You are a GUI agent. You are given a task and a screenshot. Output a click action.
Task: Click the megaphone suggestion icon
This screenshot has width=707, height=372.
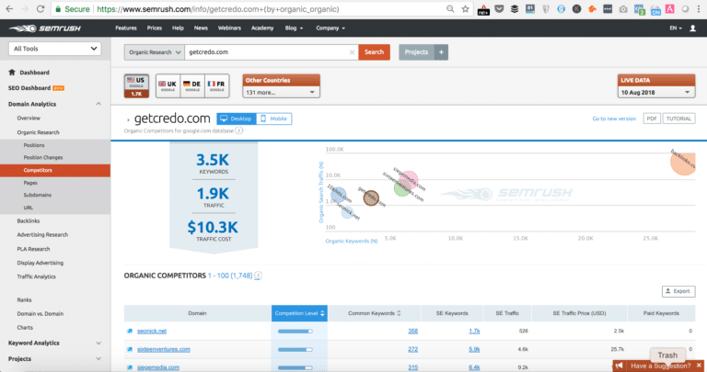click(620, 366)
